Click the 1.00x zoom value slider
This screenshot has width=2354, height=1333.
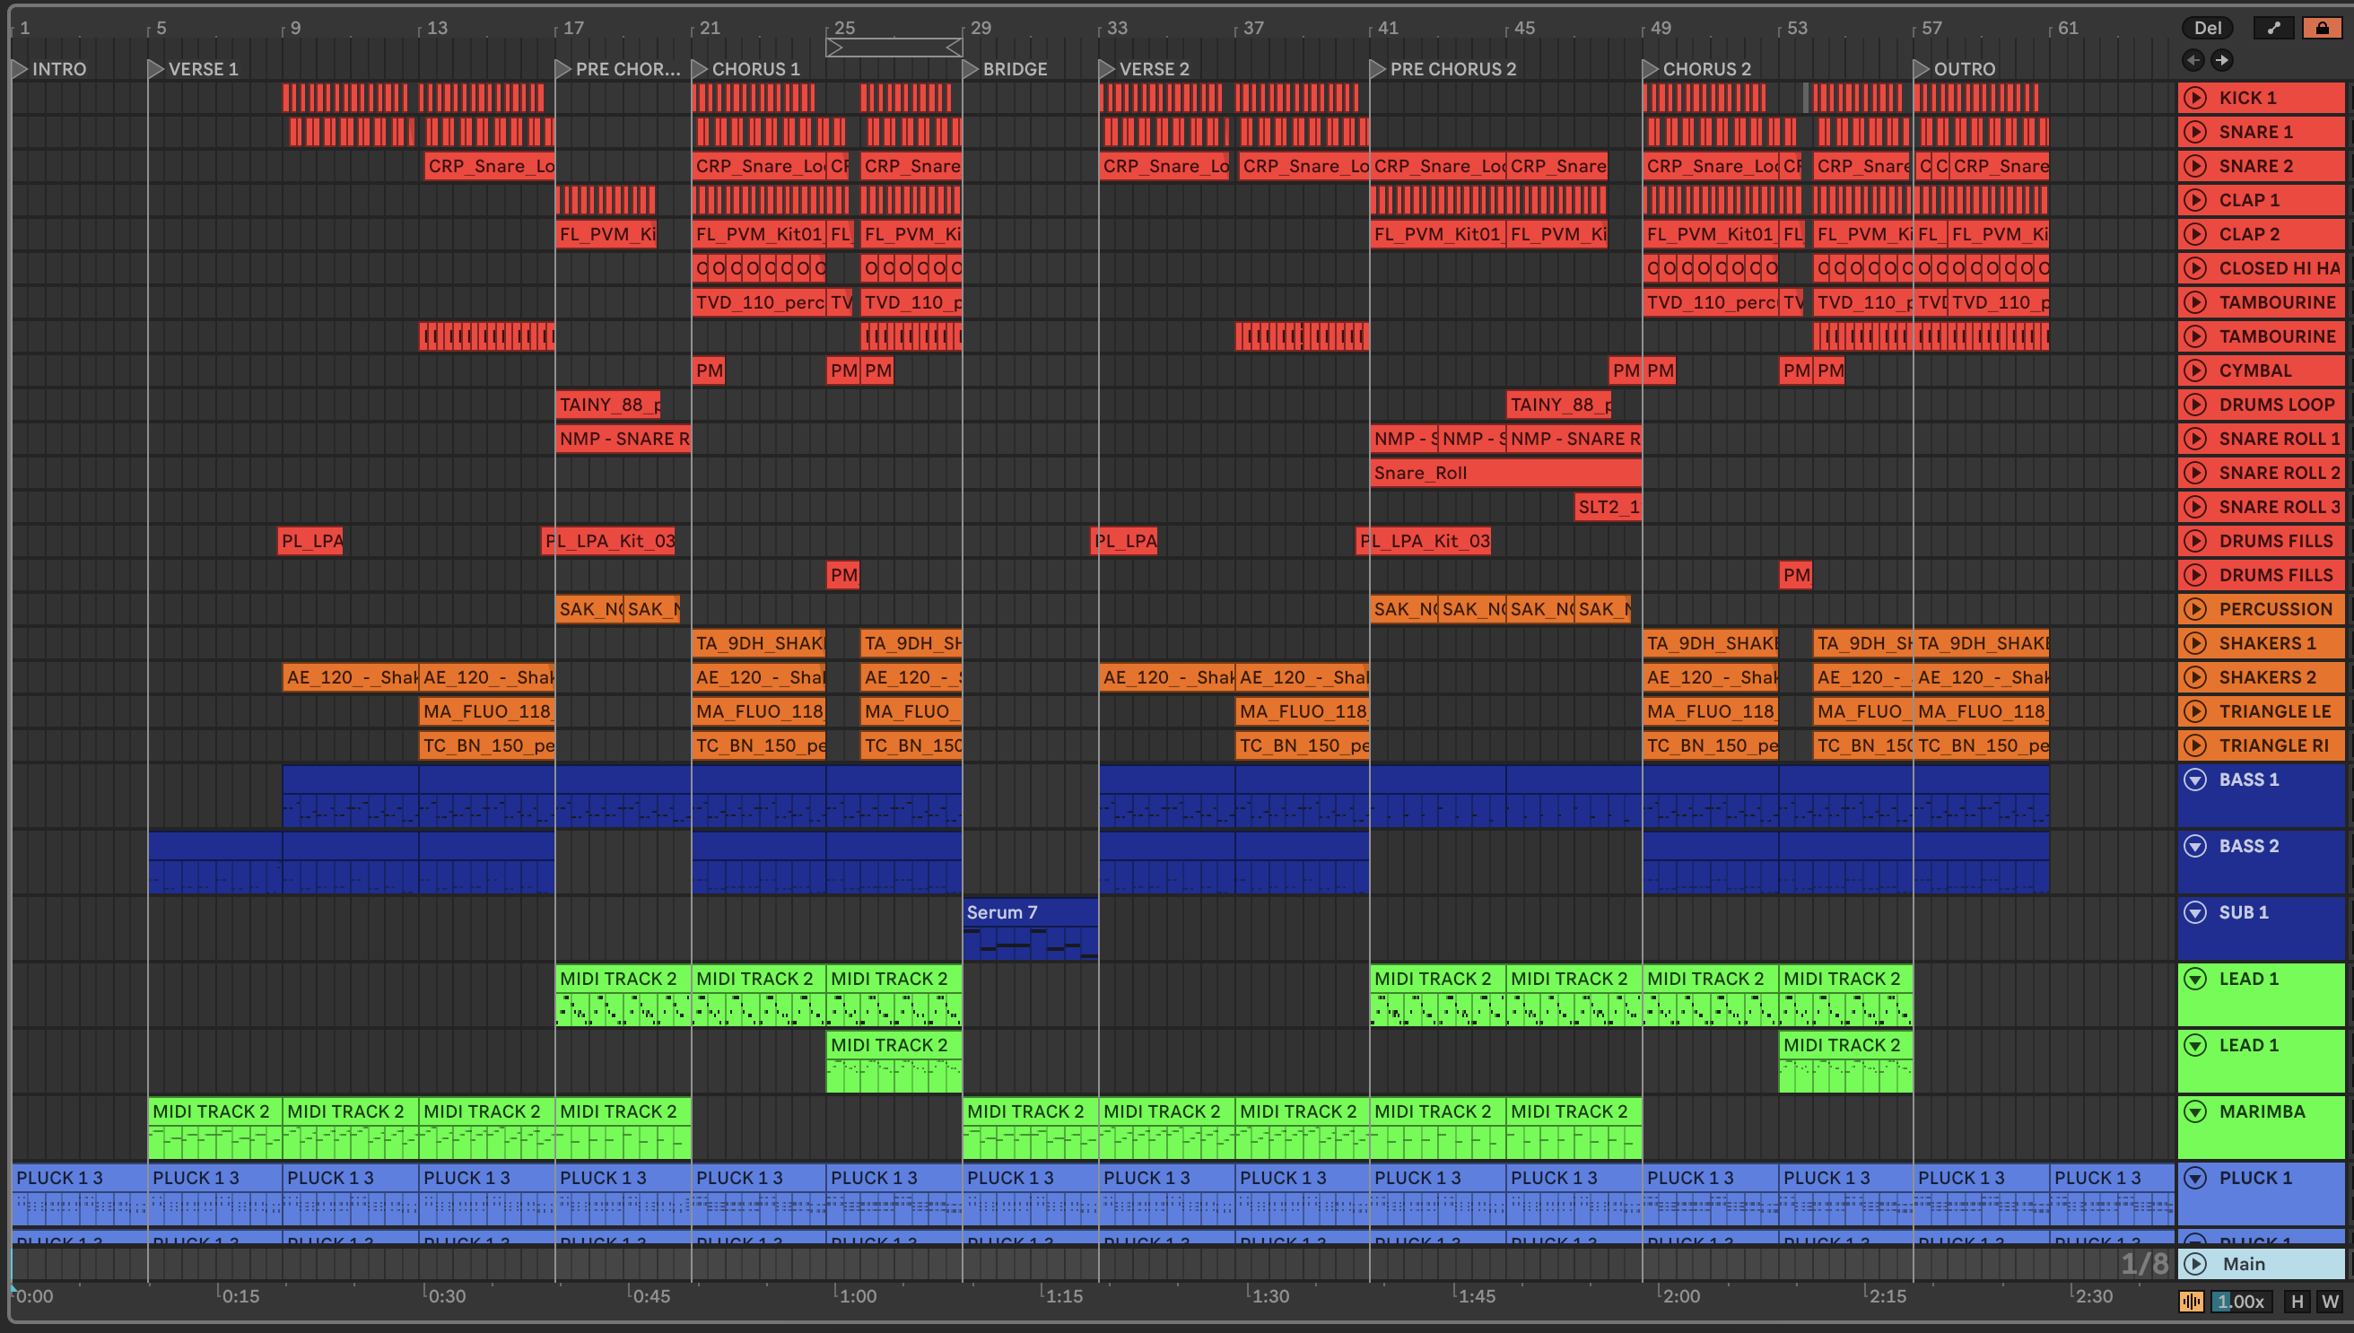click(2240, 1301)
